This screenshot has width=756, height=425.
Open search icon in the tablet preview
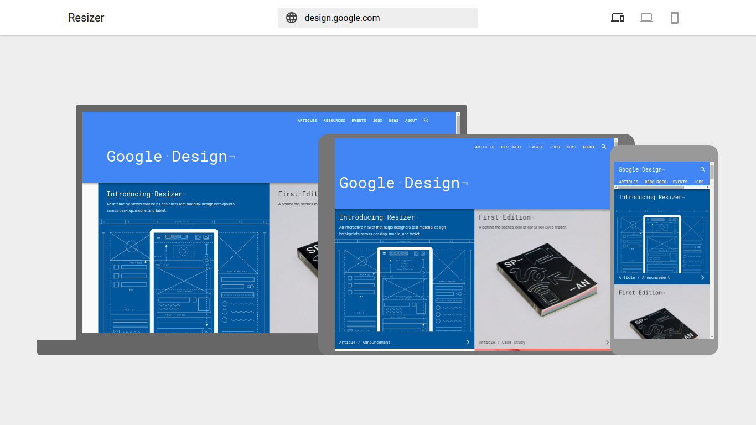[604, 147]
